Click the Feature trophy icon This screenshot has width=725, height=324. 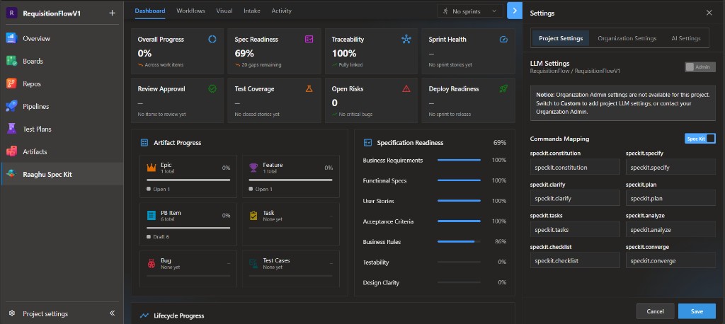pos(253,168)
